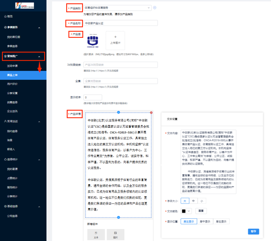Click the plus icon beside product category dropdown
Screen dimensions: 271x241
tap(154, 7)
